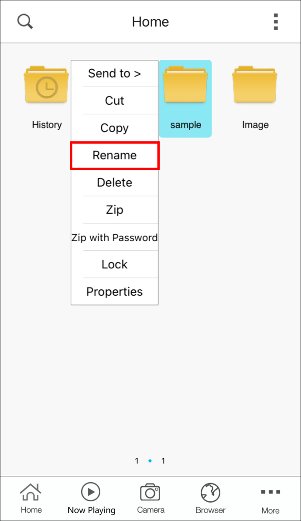This screenshot has height=521, width=301.
Task: Tap the search magnifier icon
Action: tap(25, 21)
